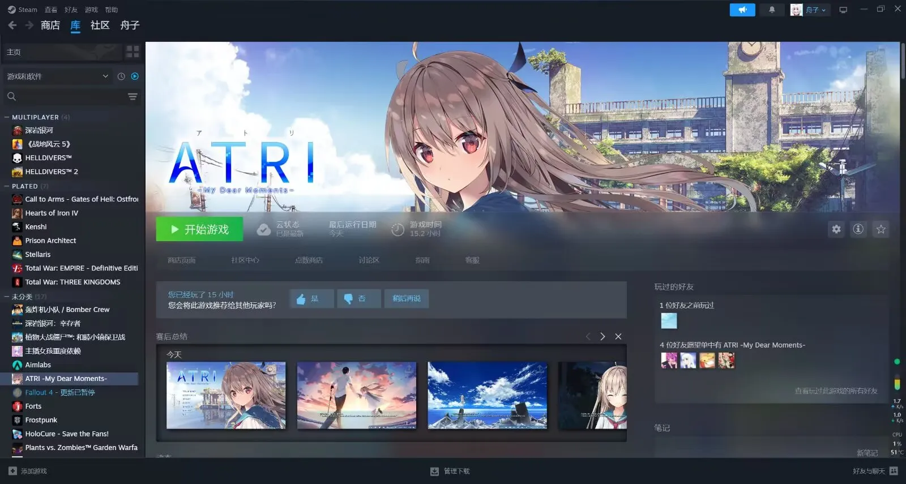Open the 好友 menu
906x484 pixels.
(x=71, y=10)
